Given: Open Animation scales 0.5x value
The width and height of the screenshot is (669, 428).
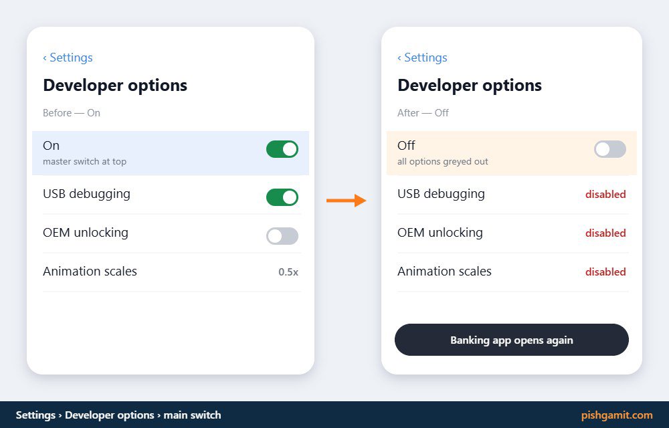Looking at the screenshot, I should point(288,272).
